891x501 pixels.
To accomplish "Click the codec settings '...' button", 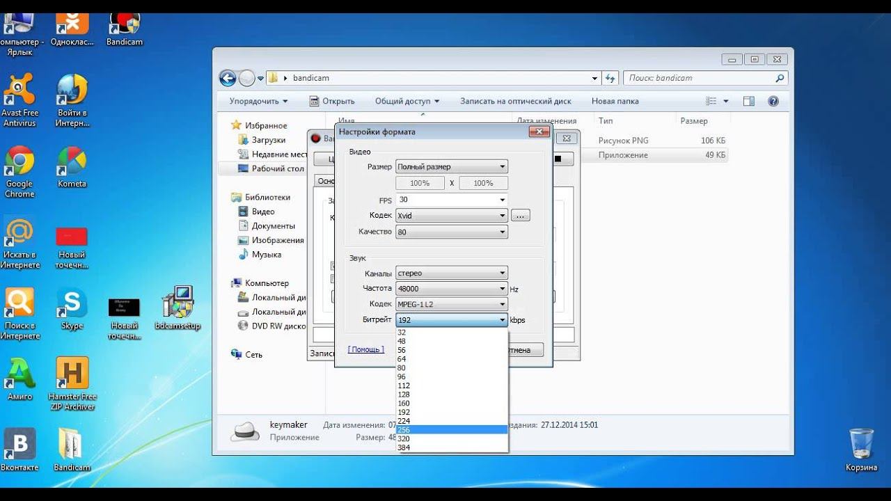I will 521,216.
